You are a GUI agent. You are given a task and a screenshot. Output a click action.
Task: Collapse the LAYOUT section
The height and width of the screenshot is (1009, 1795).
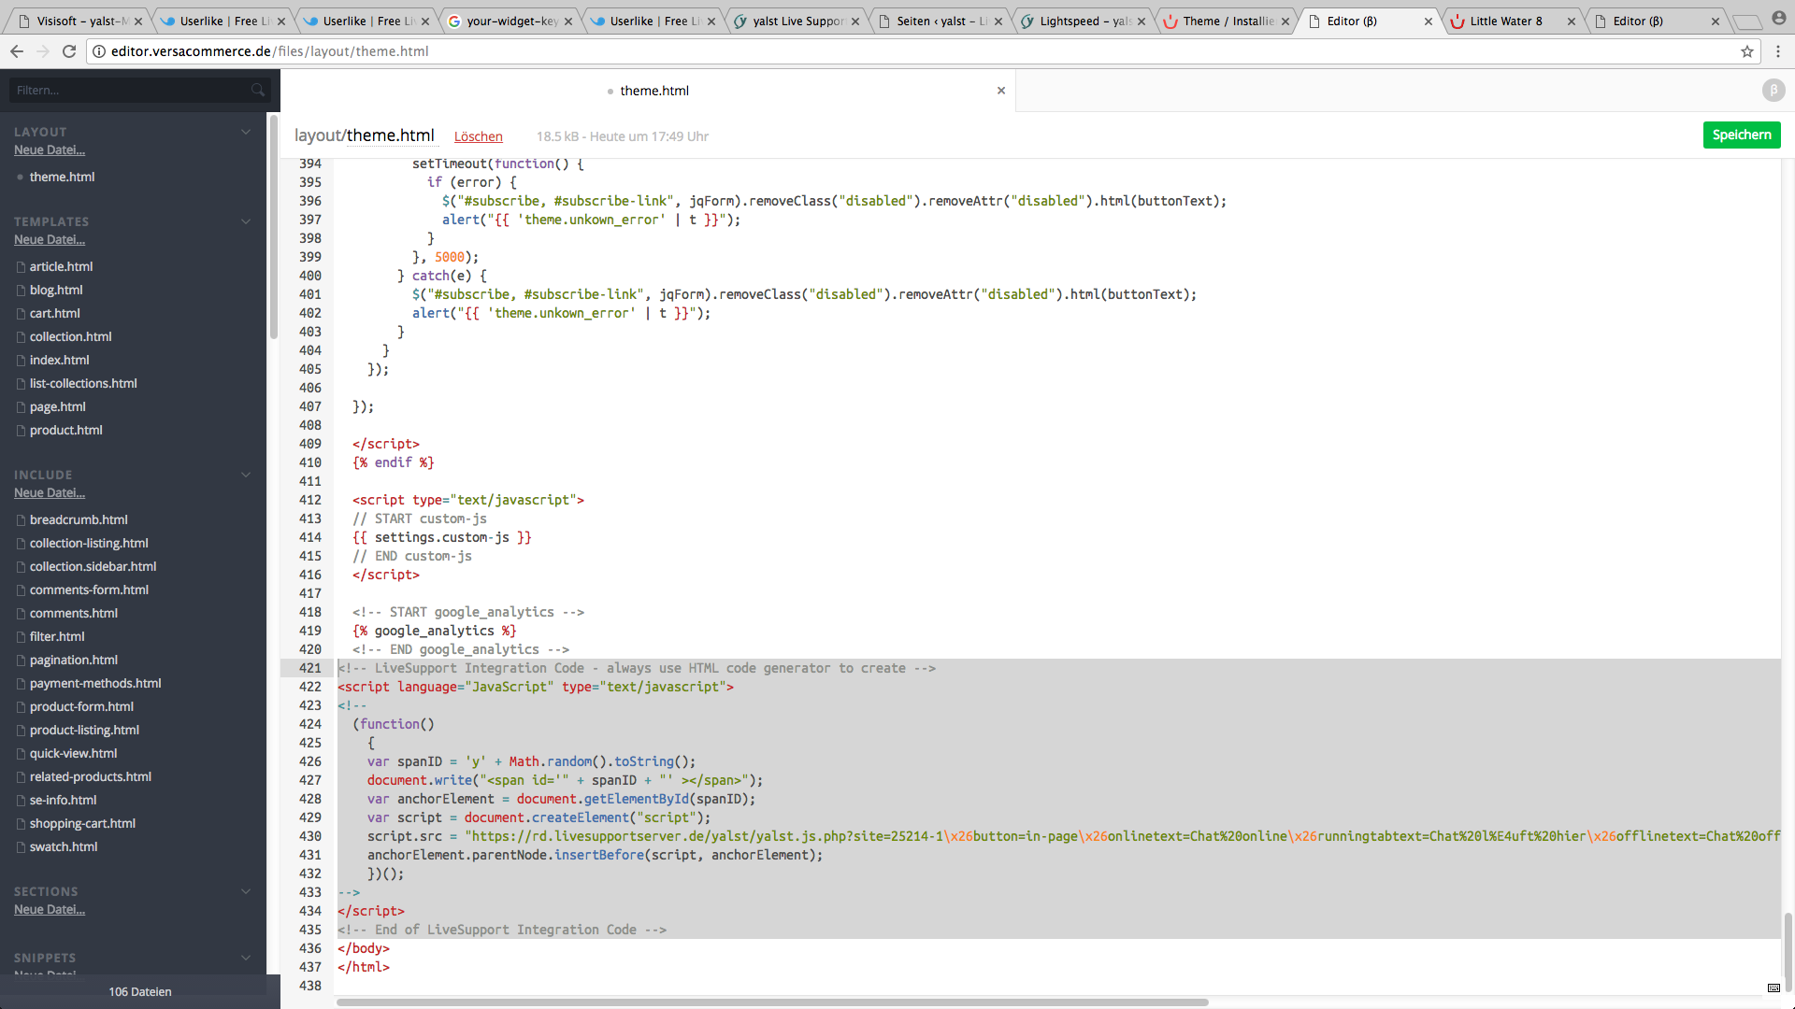tap(246, 132)
